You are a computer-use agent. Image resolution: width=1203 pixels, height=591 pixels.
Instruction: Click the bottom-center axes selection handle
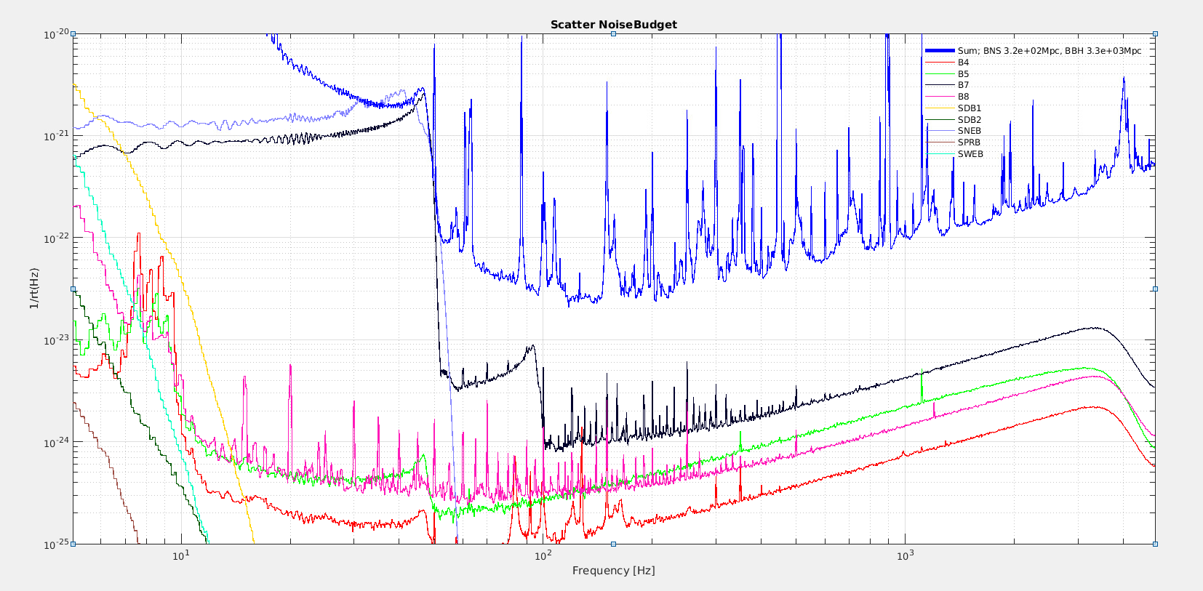614,544
